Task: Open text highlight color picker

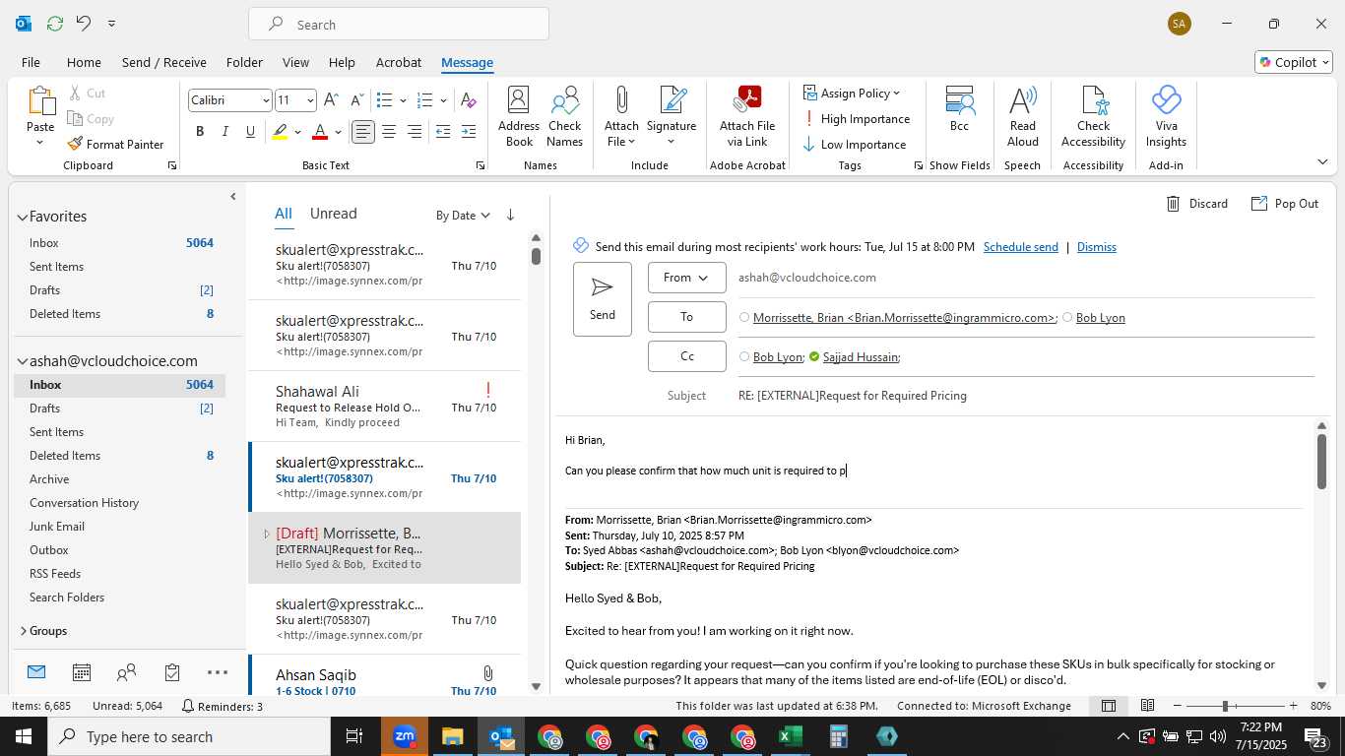Action: click(297, 132)
